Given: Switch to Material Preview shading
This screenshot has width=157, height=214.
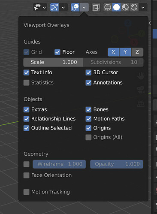Looking at the screenshot, I should pyautogui.click(x=125, y=7).
